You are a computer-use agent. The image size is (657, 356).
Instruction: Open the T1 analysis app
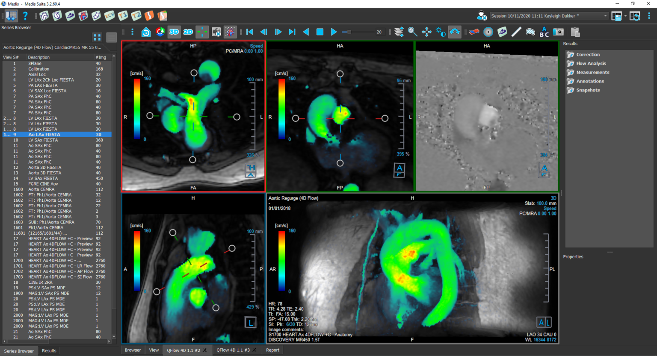tap(124, 16)
